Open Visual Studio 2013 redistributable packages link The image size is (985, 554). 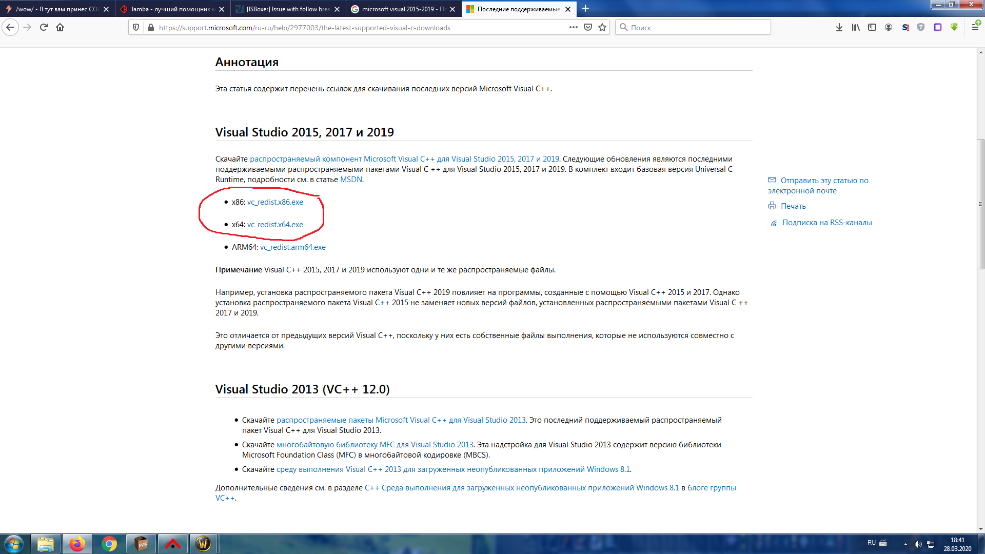click(401, 420)
